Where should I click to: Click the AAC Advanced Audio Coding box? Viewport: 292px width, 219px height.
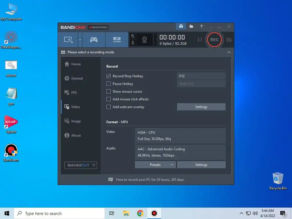click(180, 152)
